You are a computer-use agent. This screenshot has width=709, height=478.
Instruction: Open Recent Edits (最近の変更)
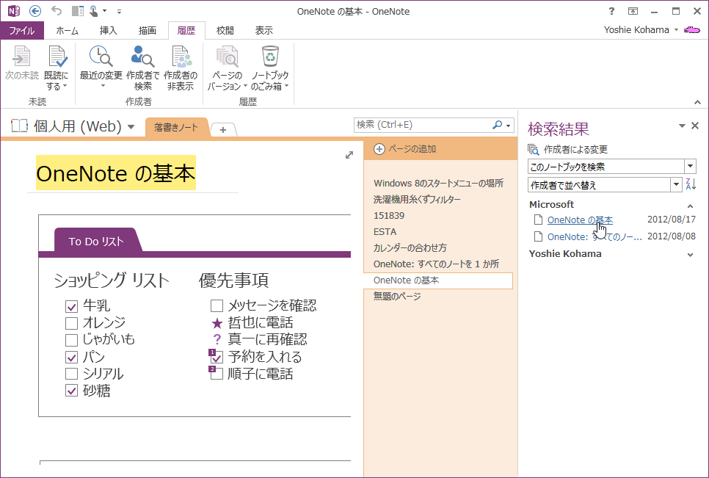tap(101, 67)
